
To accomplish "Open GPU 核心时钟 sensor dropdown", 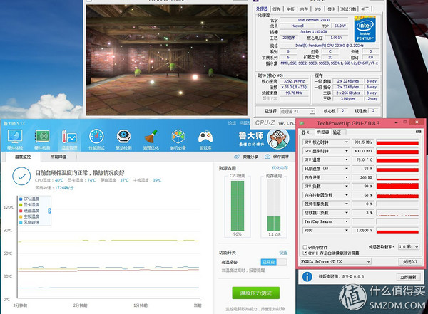I will (347, 142).
